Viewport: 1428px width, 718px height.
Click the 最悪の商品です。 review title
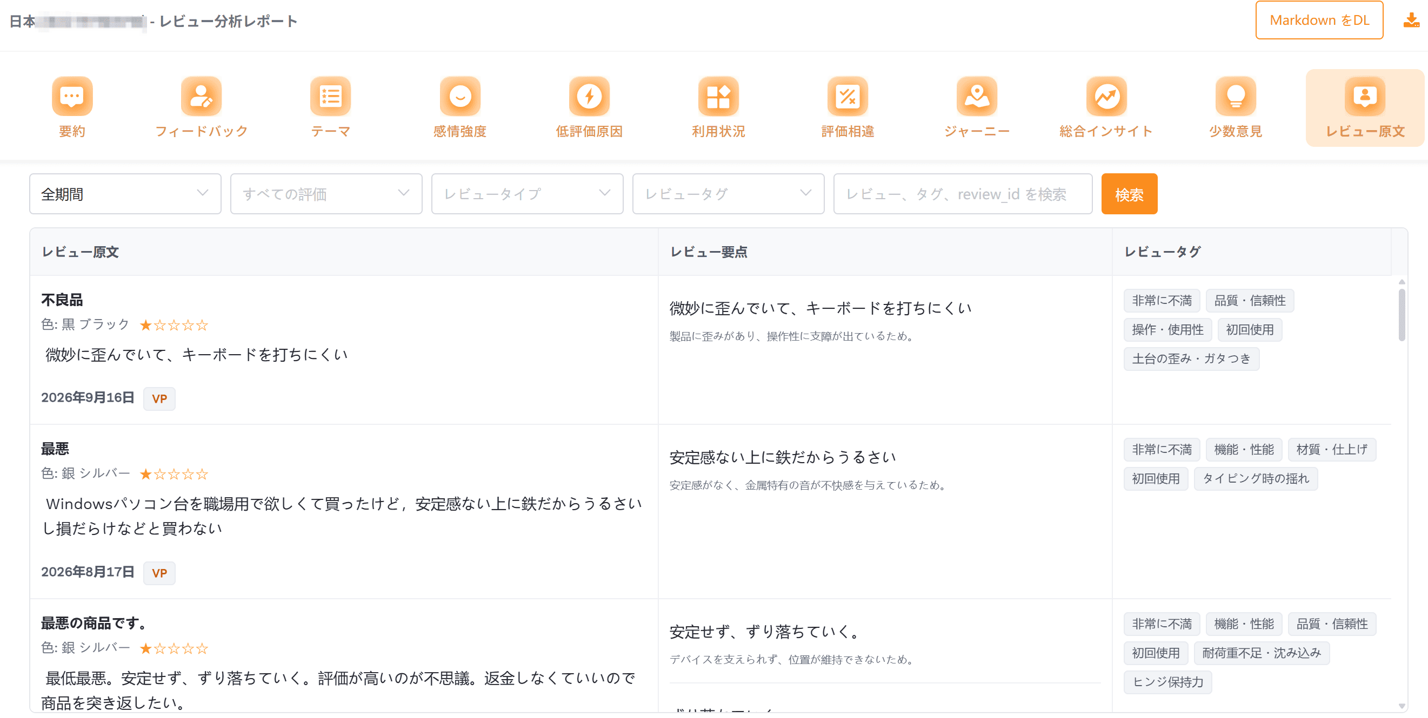pyautogui.click(x=95, y=624)
